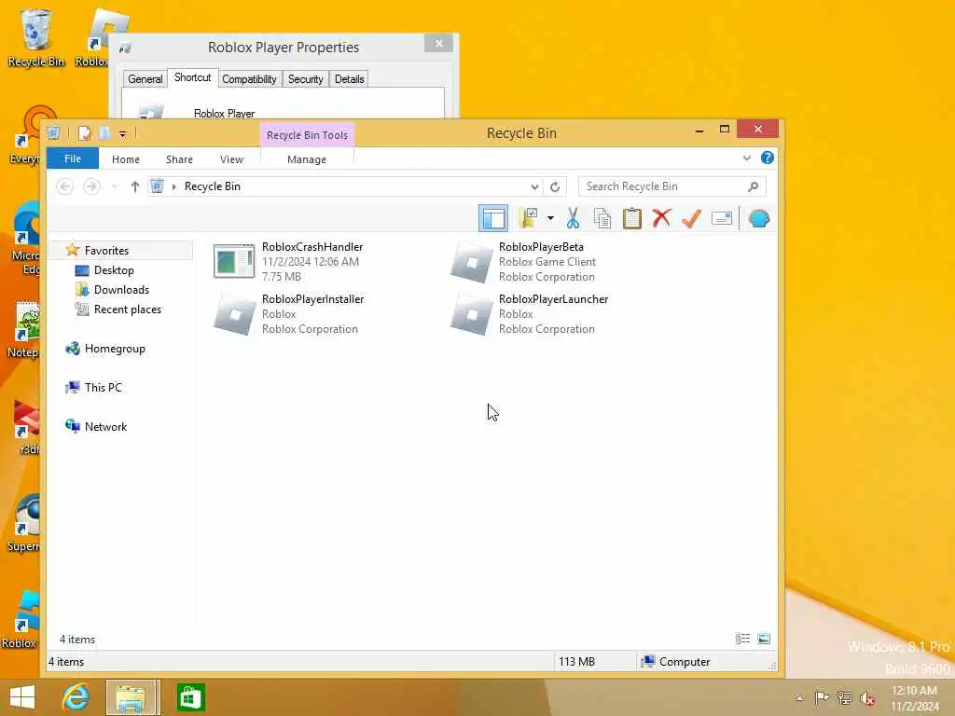This screenshot has width=955, height=716.
Task: Click the Recycle Bin icon in title bar
Action: [53, 132]
